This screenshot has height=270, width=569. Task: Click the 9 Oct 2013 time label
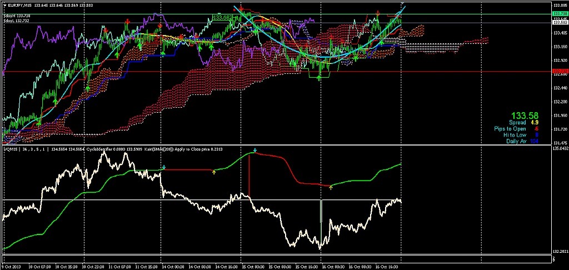(11, 267)
